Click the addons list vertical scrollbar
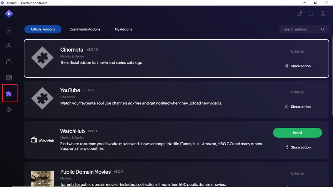This screenshot has width=333, height=187. click(332, 75)
